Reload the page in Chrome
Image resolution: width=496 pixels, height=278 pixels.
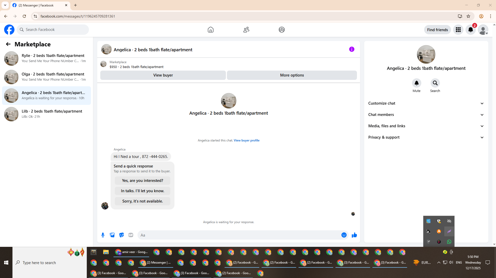pos(24,16)
